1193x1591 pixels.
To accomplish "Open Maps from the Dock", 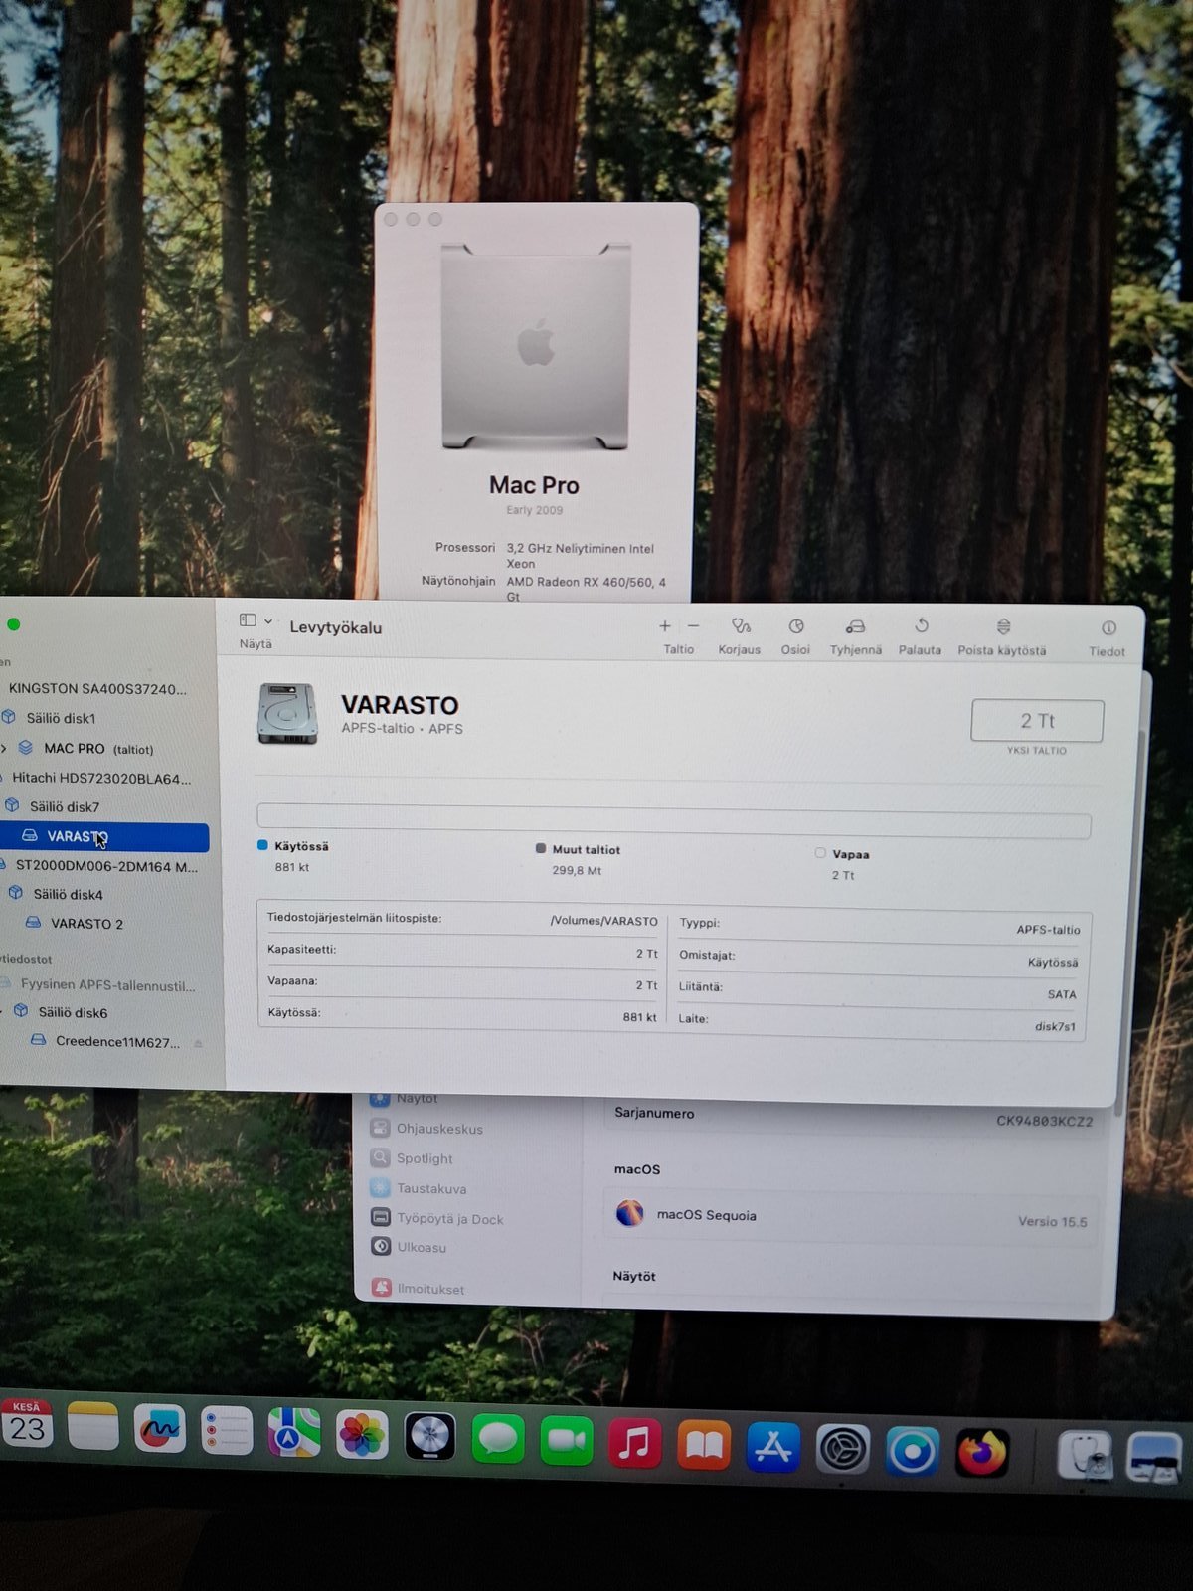I will (x=294, y=1433).
